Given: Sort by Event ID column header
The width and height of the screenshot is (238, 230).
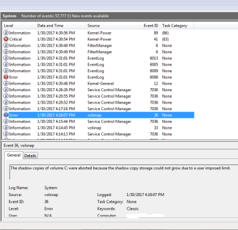Looking at the screenshot, I should pyautogui.click(x=150, y=26).
